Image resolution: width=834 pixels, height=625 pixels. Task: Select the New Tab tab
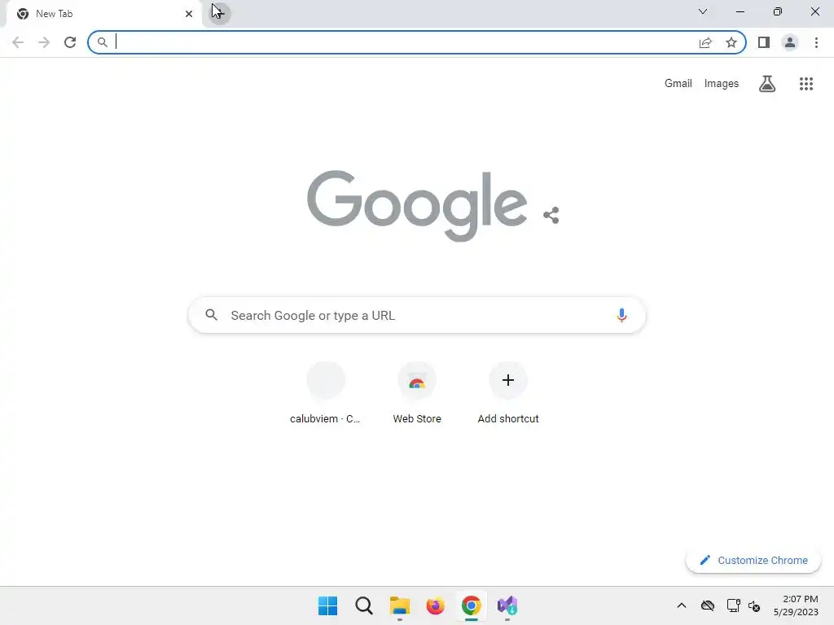pyautogui.click(x=103, y=14)
